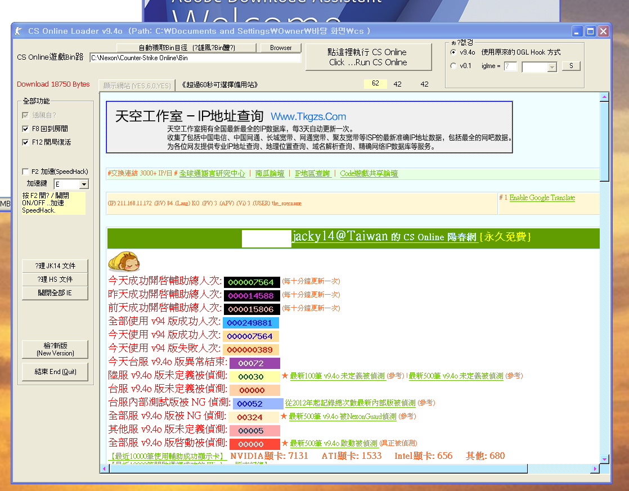Open the 最新500筆 v9.4o 啟動被偵測 link
The width and height of the screenshot is (629, 491).
(x=334, y=443)
